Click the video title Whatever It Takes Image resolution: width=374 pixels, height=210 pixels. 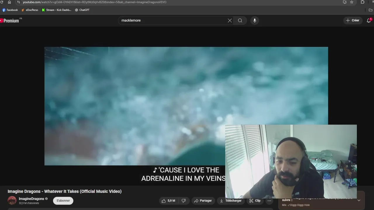65,191
